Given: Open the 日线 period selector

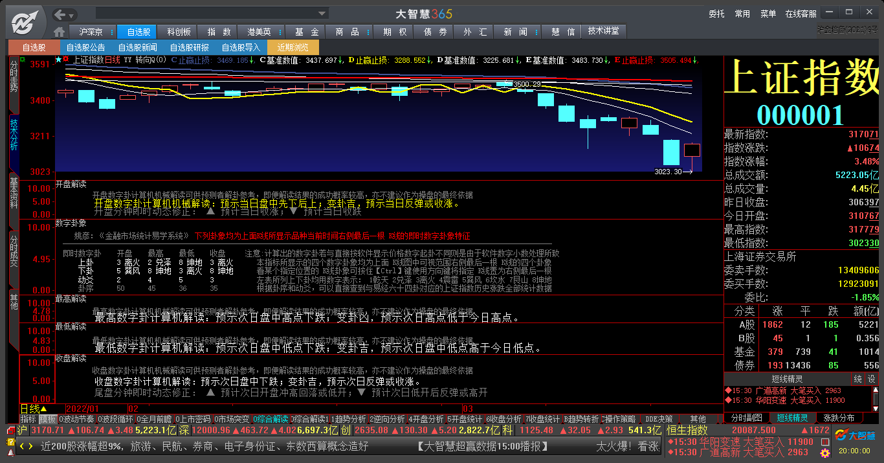Looking at the screenshot, I should pos(34,409).
